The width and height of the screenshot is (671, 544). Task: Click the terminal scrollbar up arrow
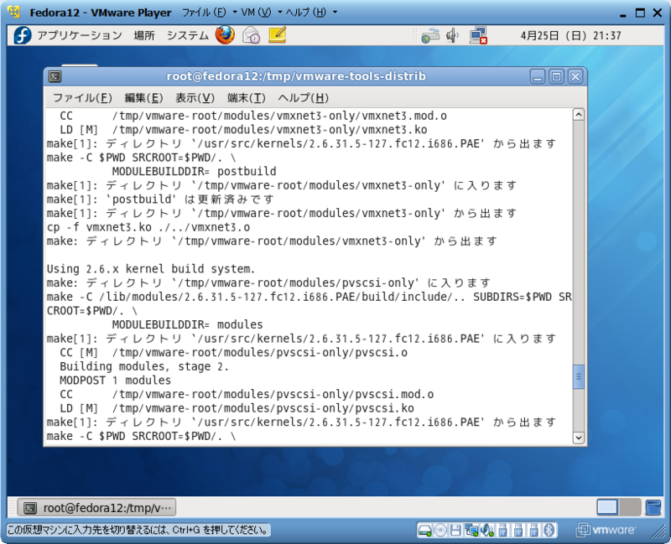[x=578, y=115]
